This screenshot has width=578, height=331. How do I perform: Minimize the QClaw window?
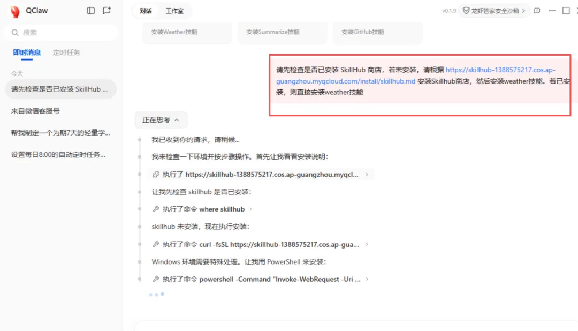point(552,11)
